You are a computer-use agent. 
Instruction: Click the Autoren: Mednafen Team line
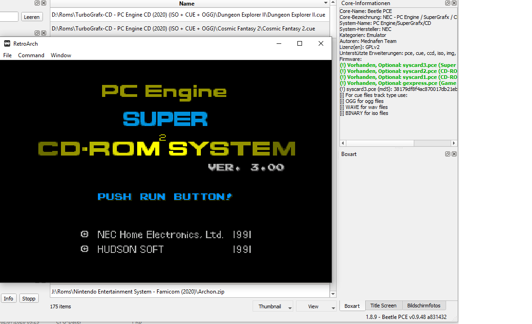tap(368, 41)
